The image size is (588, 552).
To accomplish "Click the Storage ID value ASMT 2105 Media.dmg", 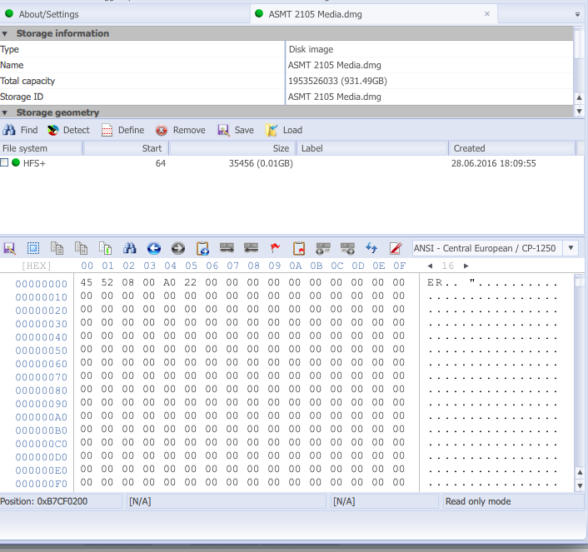I will coord(335,97).
